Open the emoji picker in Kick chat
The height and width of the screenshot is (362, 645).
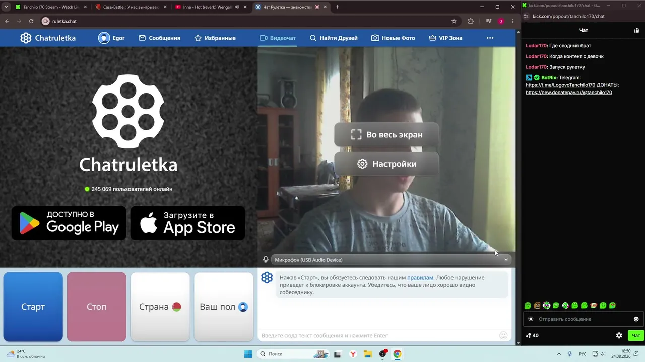636,319
